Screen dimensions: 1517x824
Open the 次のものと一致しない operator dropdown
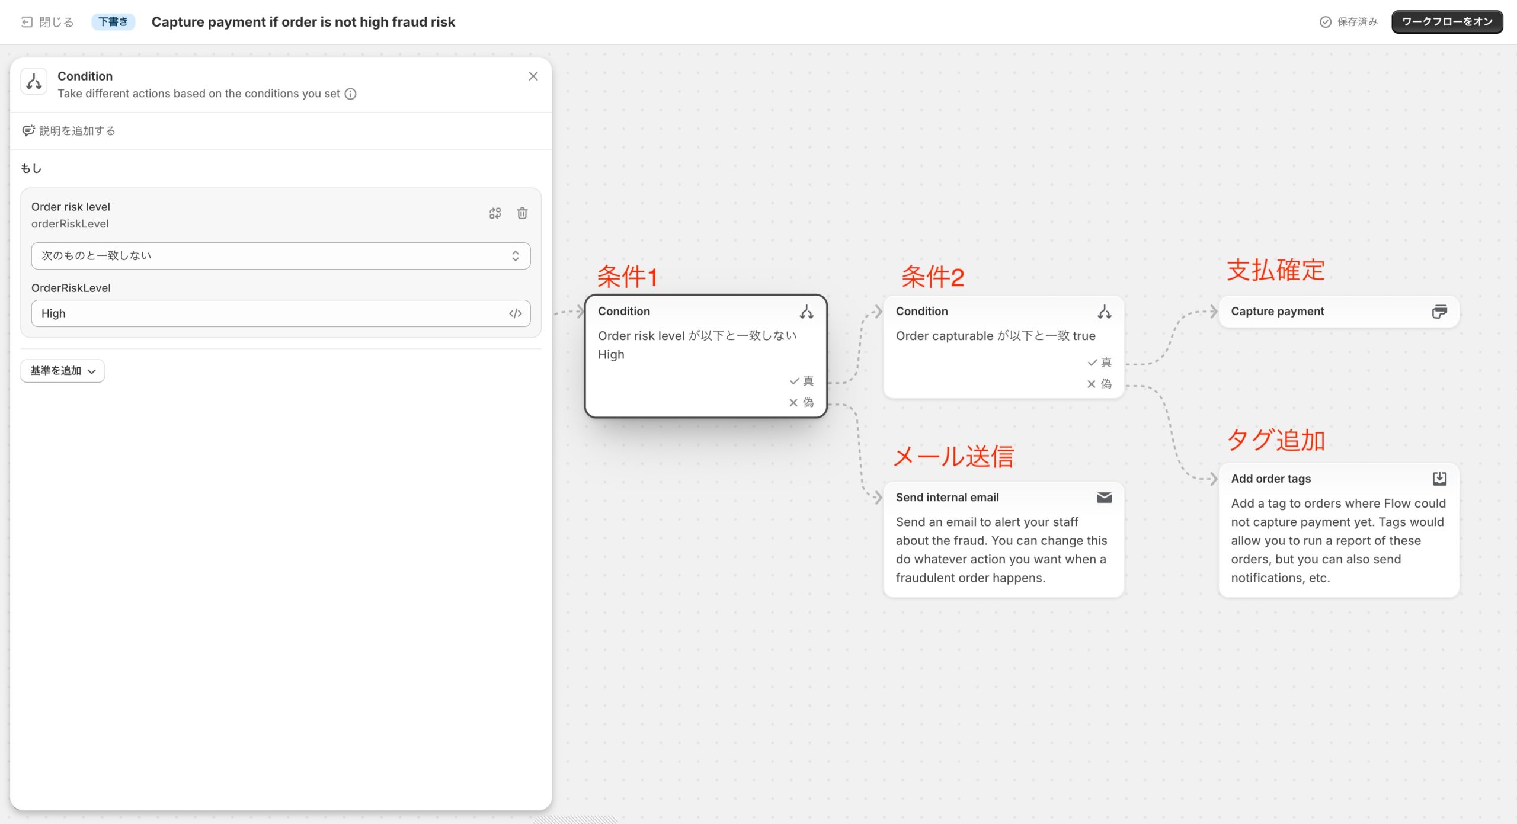tap(280, 255)
